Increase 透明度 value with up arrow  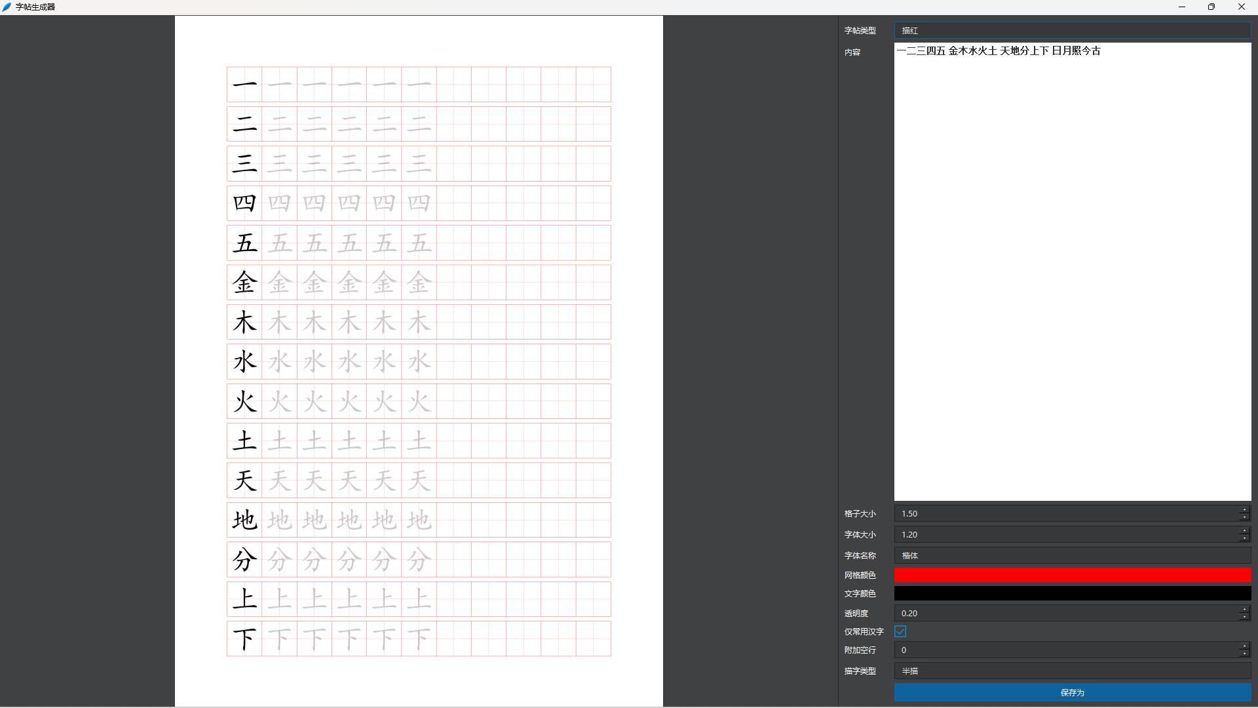point(1244,610)
